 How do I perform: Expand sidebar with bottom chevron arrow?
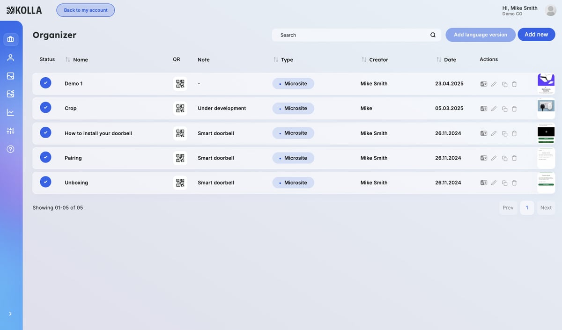pos(10,314)
